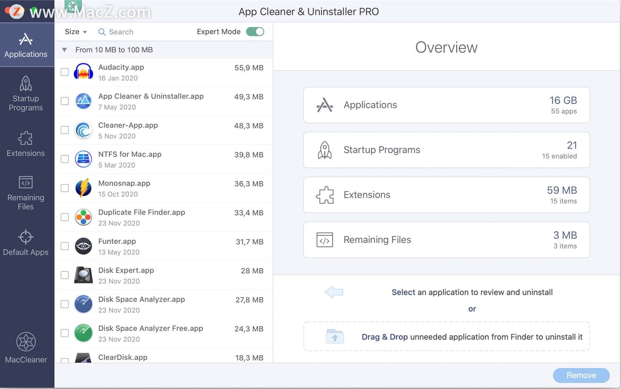
Task: Open the Size sort dropdown
Action: (x=75, y=32)
